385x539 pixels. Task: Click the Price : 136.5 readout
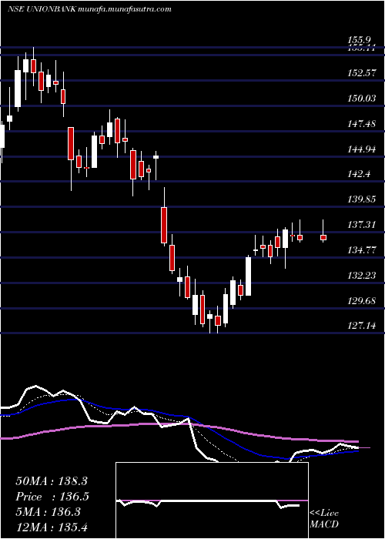point(52,497)
